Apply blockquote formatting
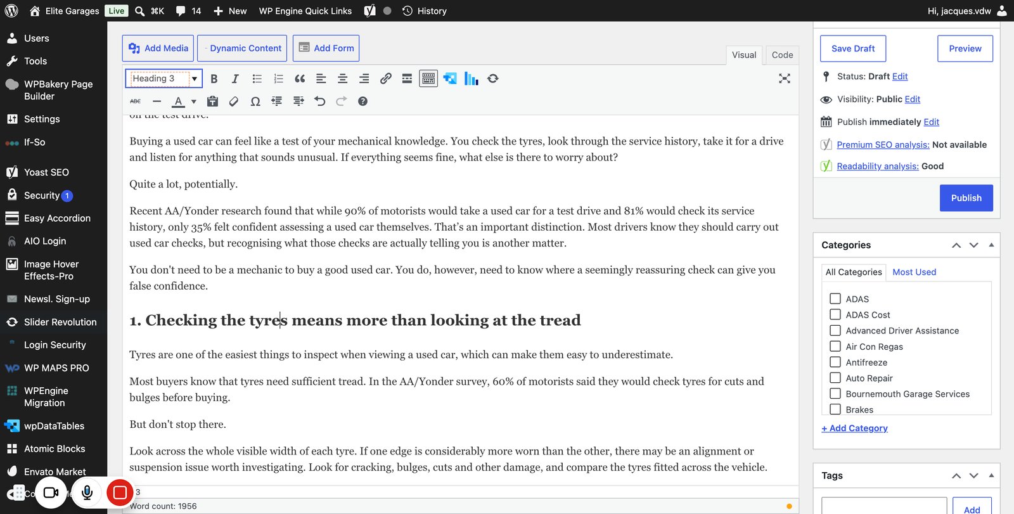The height and width of the screenshot is (514, 1014). (x=300, y=79)
